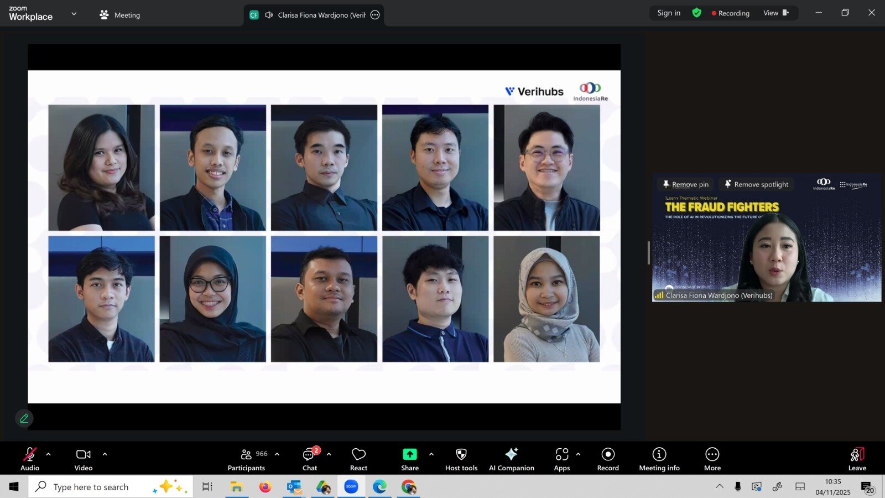Screen dimensions: 885x498
Task: Mute the microphone
Action: click(30, 454)
